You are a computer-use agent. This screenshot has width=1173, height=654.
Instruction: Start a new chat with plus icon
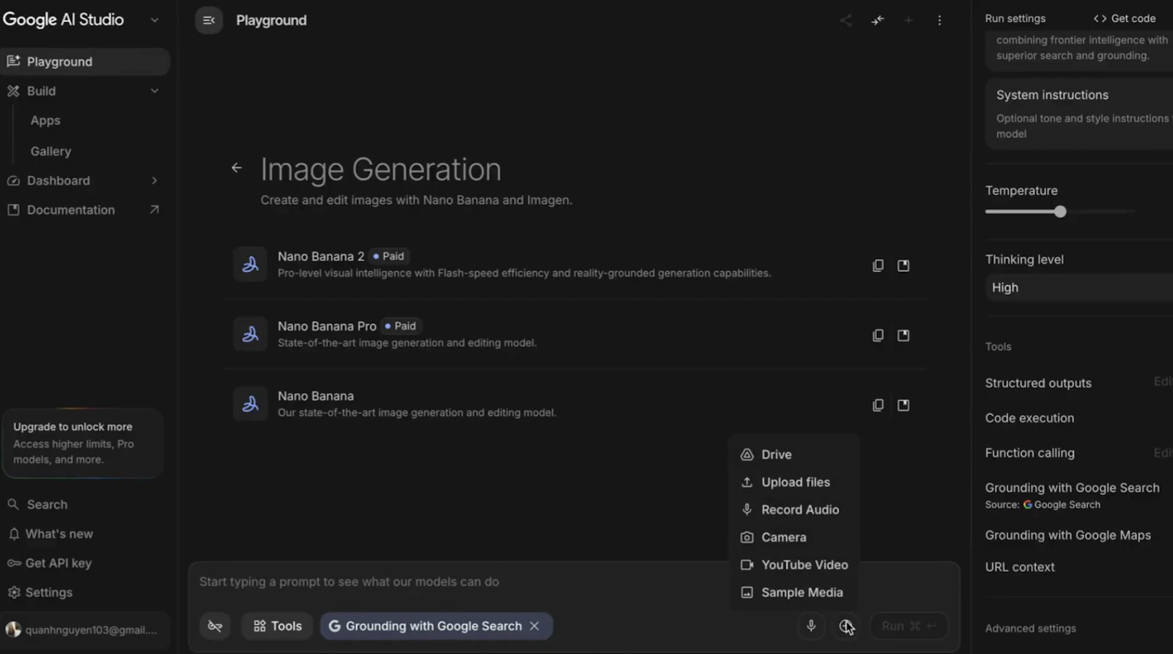tap(908, 21)
